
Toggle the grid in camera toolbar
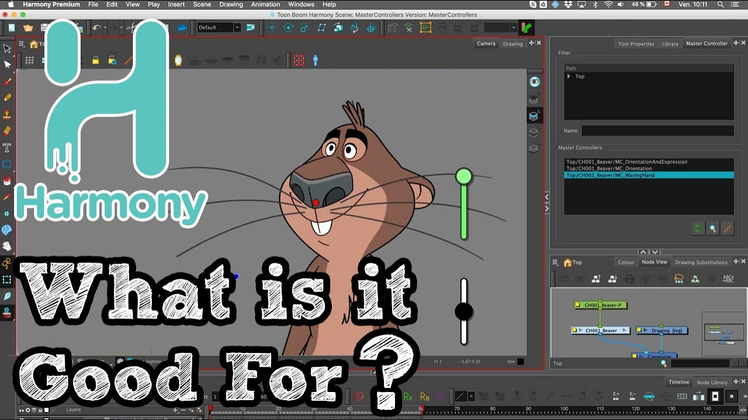(x=29, y=60)
